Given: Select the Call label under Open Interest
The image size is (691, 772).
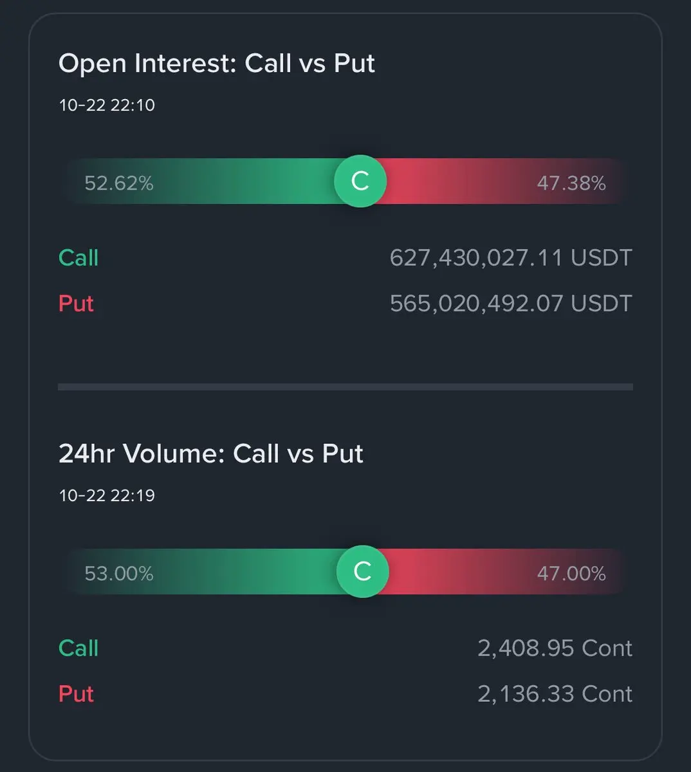Looking at the screenshot, I should [78, 258].
